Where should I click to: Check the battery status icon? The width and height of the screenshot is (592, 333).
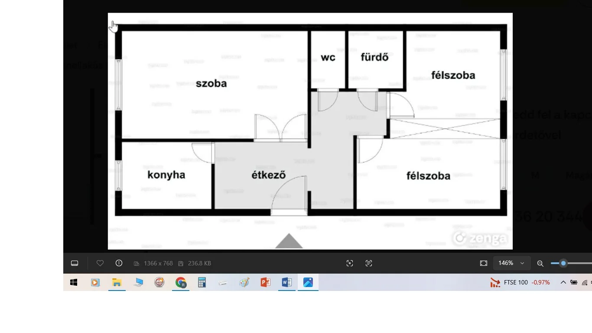pyautogui.click(x=574, y=282)
